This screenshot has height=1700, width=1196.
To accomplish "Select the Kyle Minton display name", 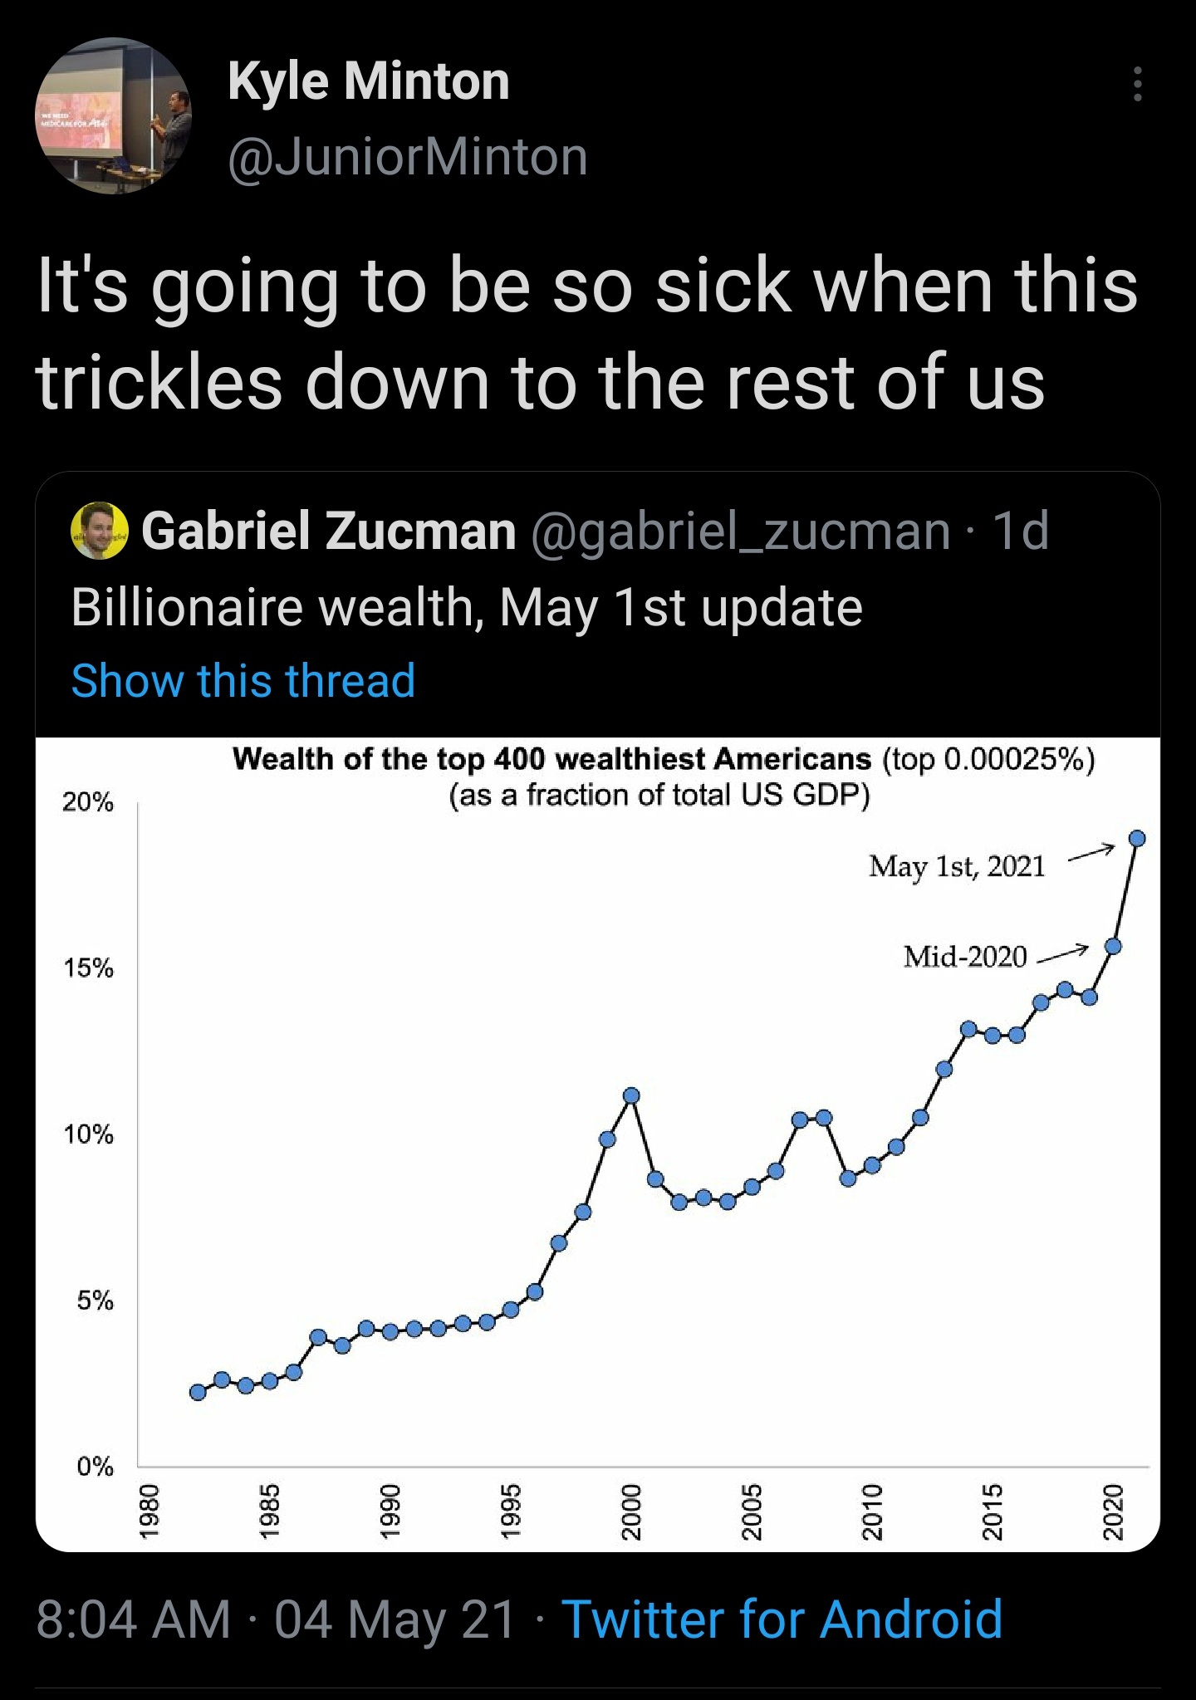I will coord(368,81).
